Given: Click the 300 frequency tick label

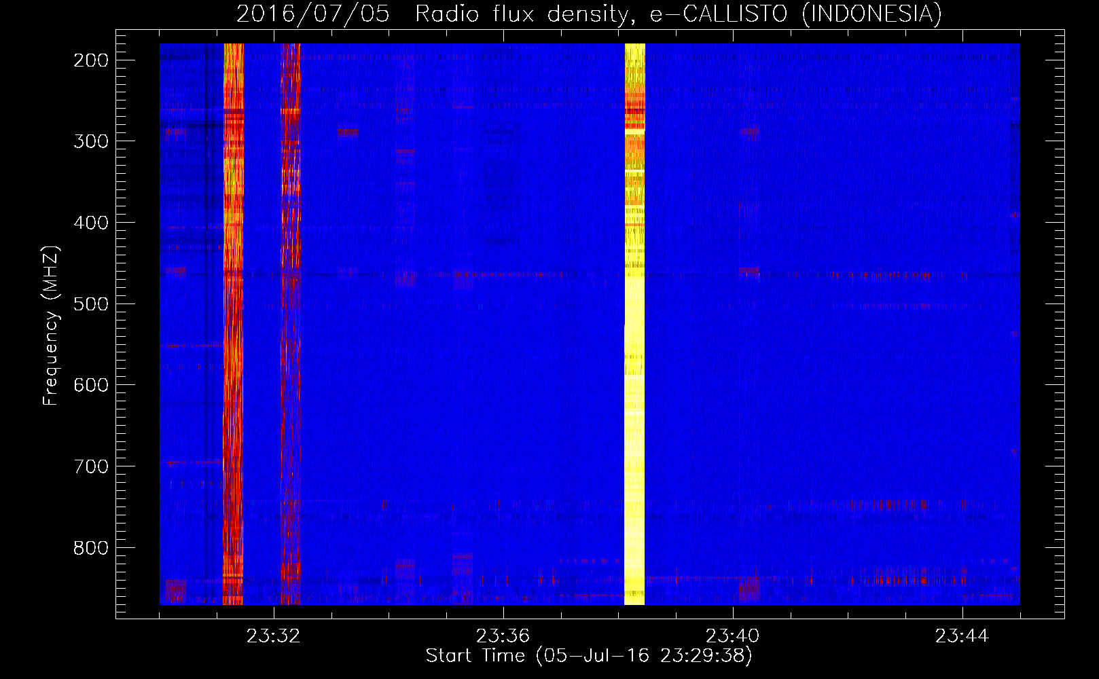Looking at the screenshot, I should [91, 141].
